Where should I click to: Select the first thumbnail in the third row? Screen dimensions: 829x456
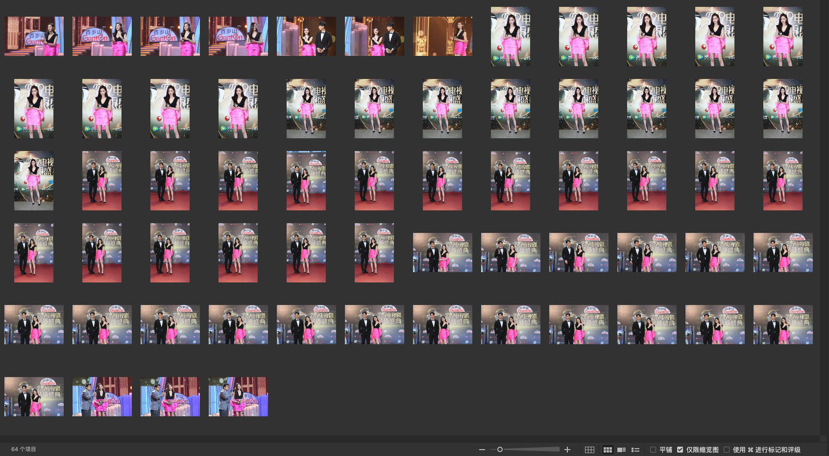[34, 180]
